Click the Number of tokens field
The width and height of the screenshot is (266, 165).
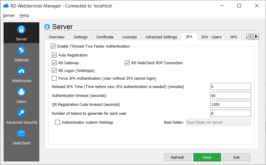[231, 113]
